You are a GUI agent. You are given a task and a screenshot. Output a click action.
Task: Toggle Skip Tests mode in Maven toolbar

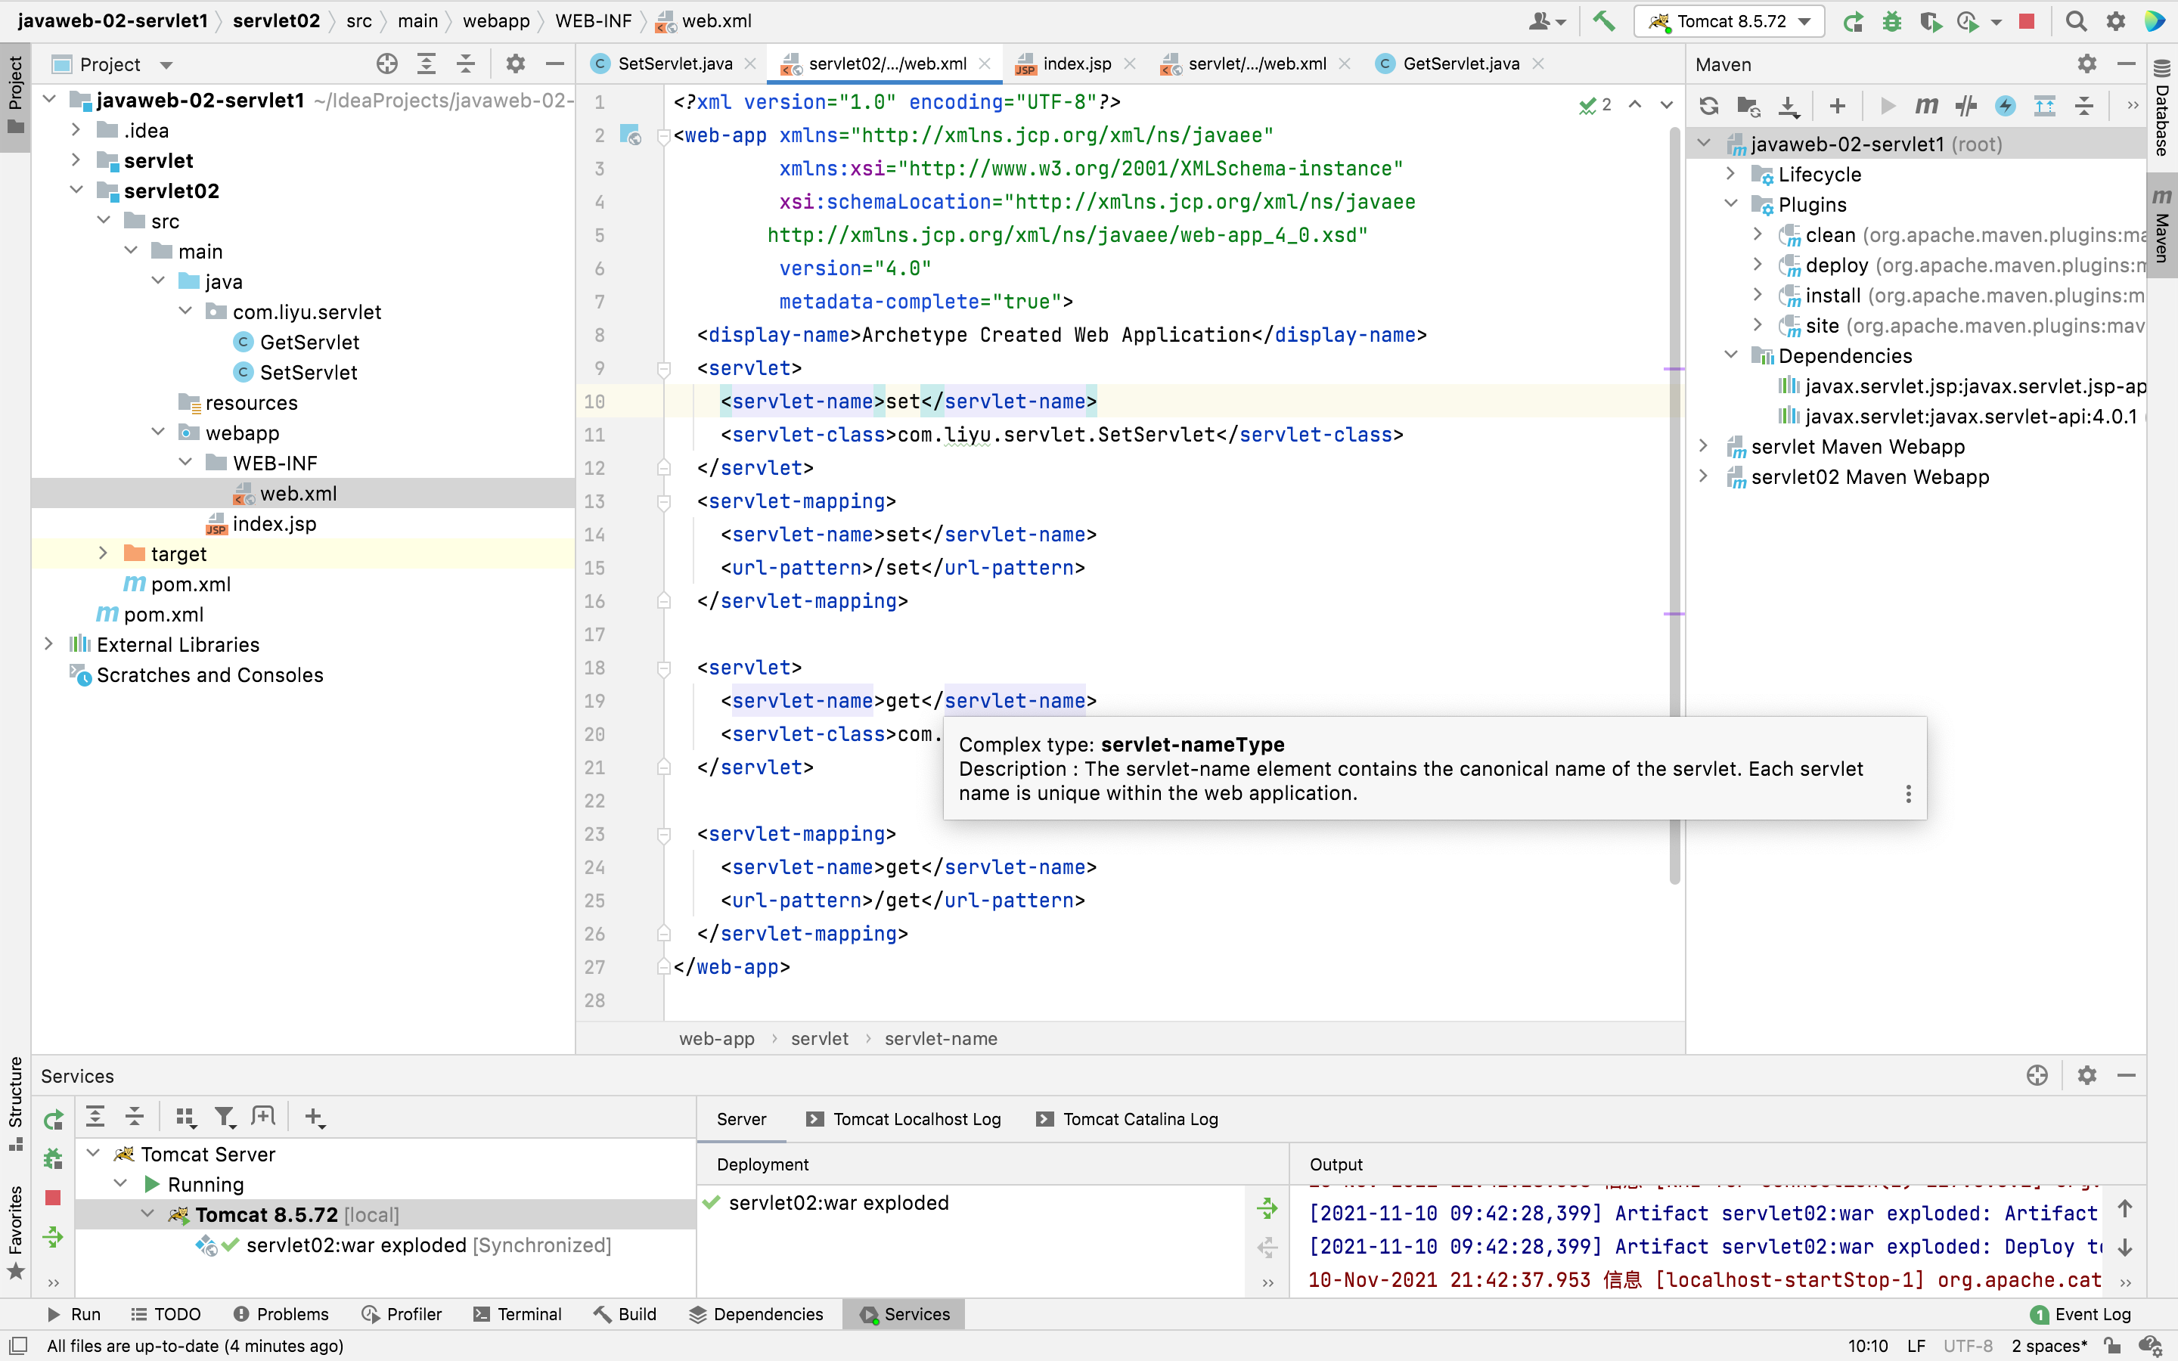point(2006,106)
